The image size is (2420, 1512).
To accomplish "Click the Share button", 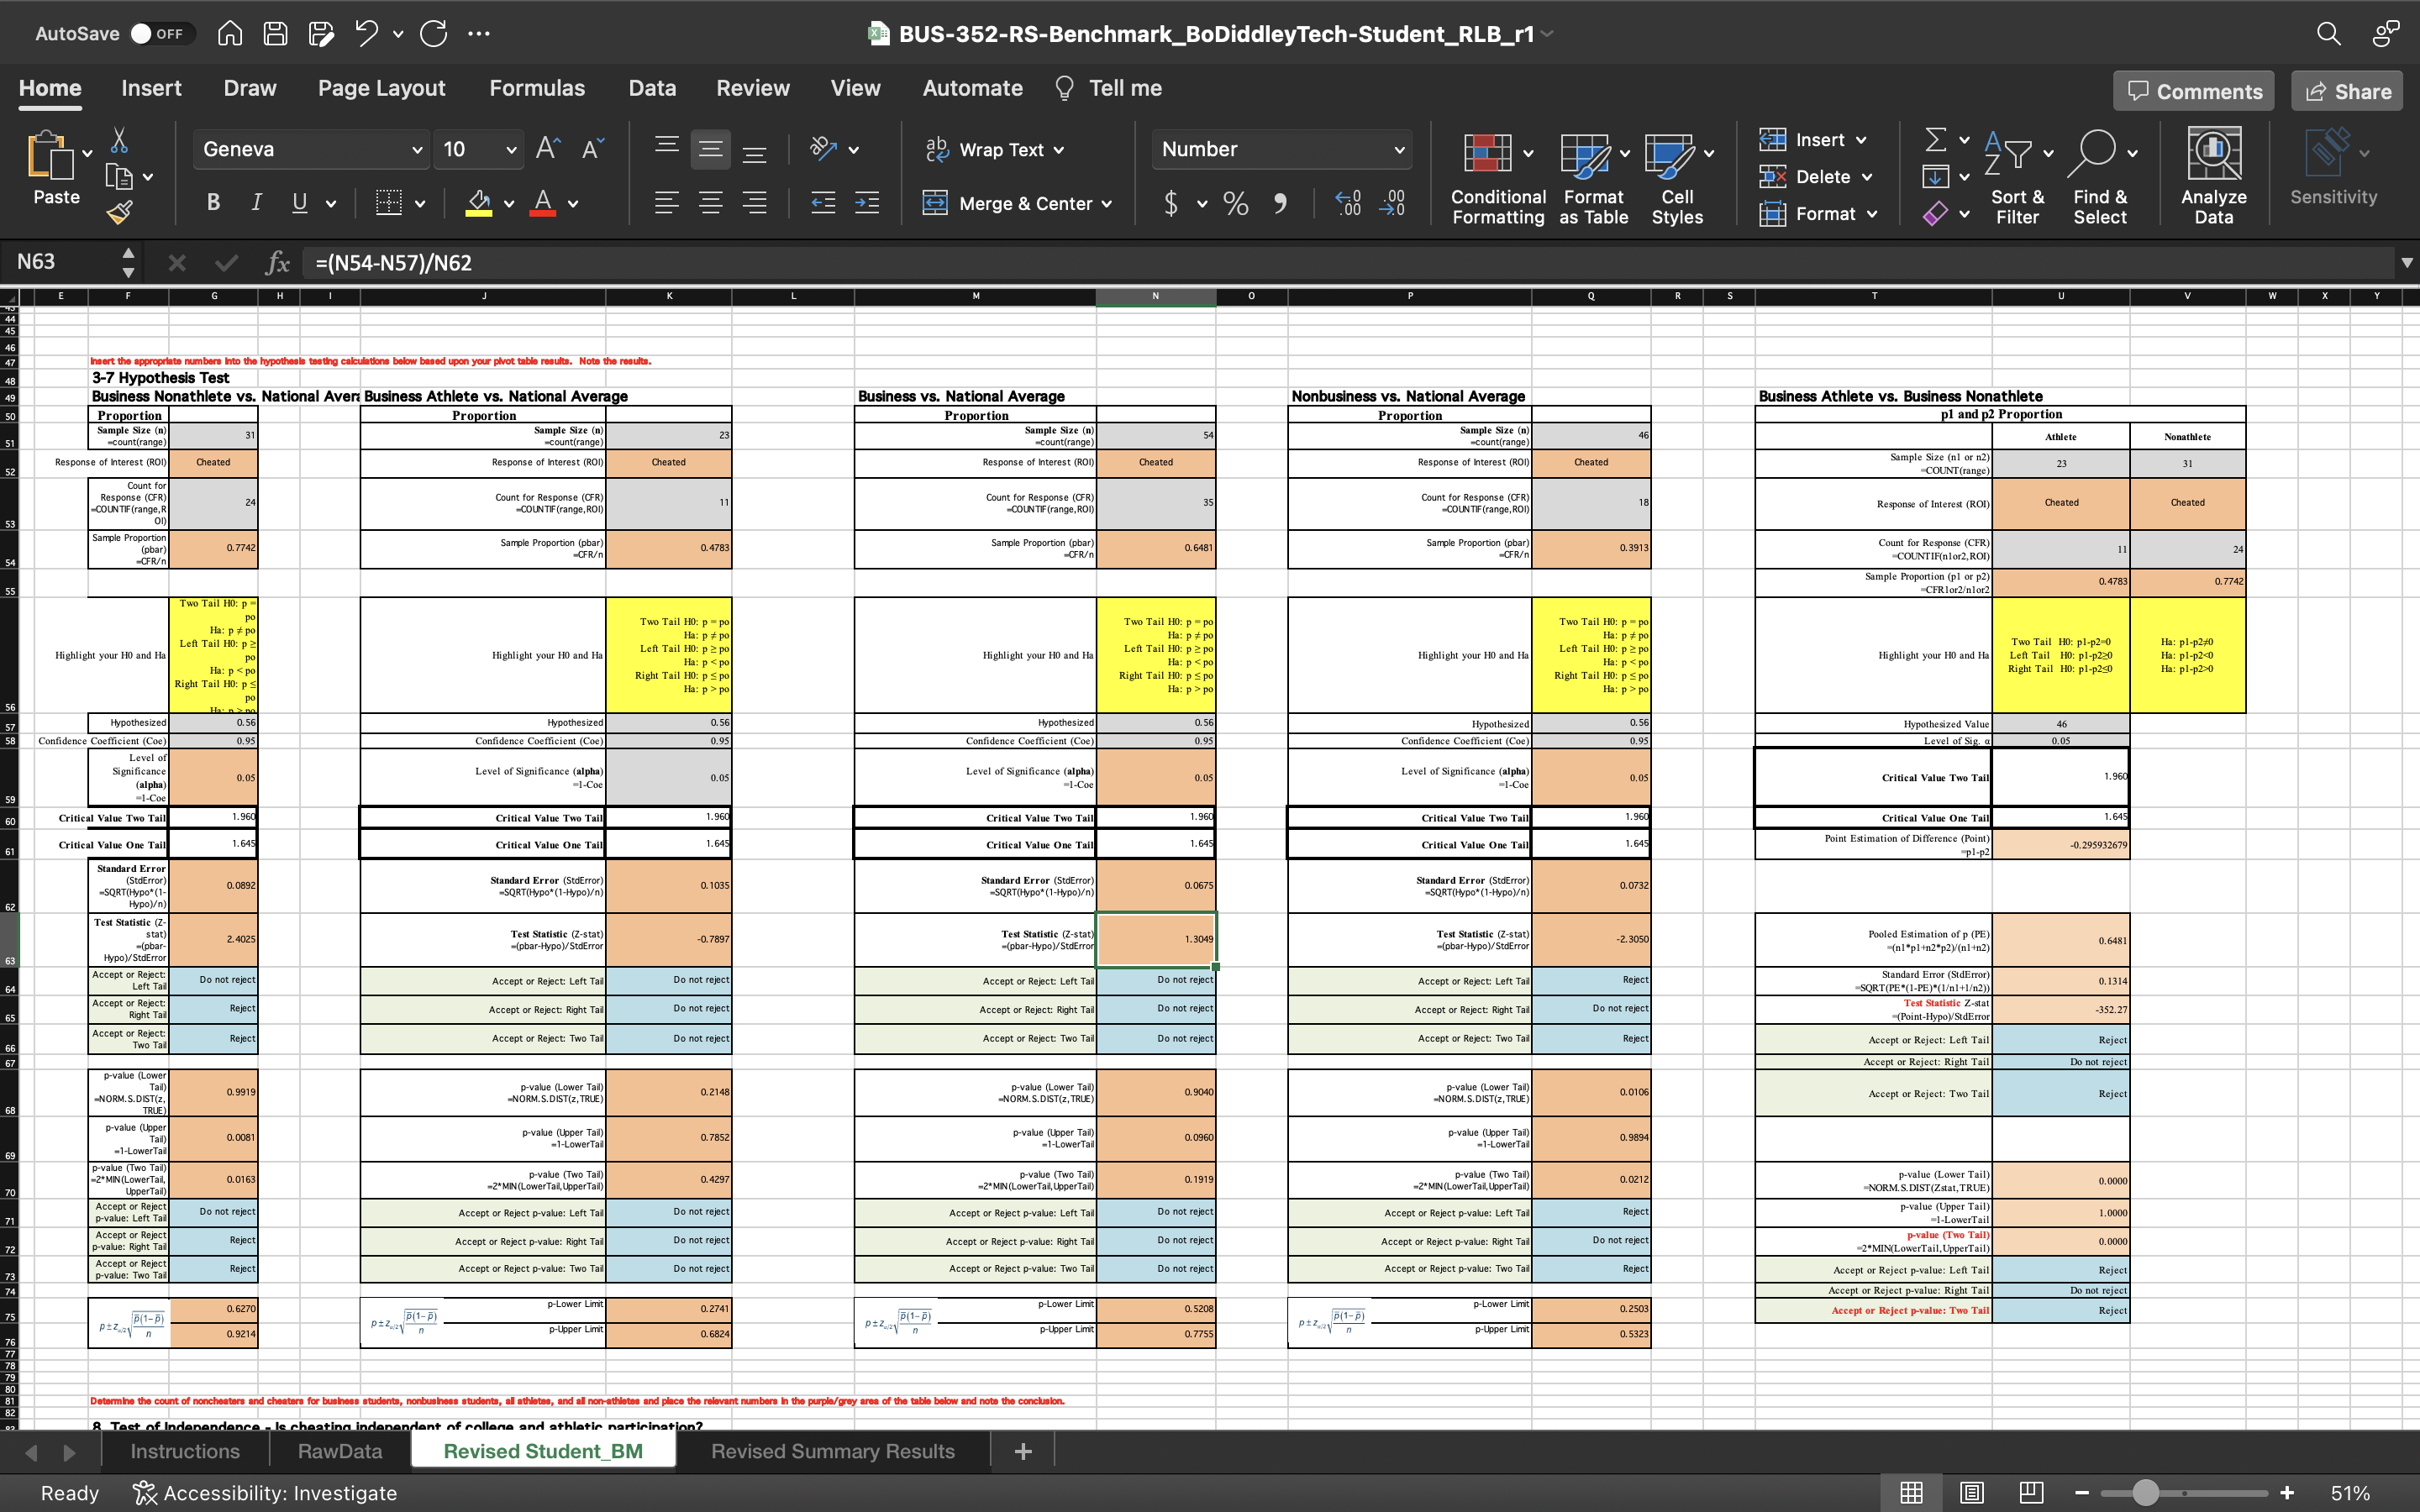I will point(2347,91).
